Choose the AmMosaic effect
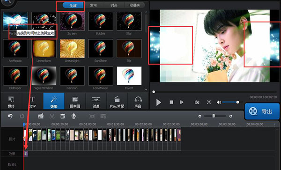The image size is (281, 170). point(15,49)
